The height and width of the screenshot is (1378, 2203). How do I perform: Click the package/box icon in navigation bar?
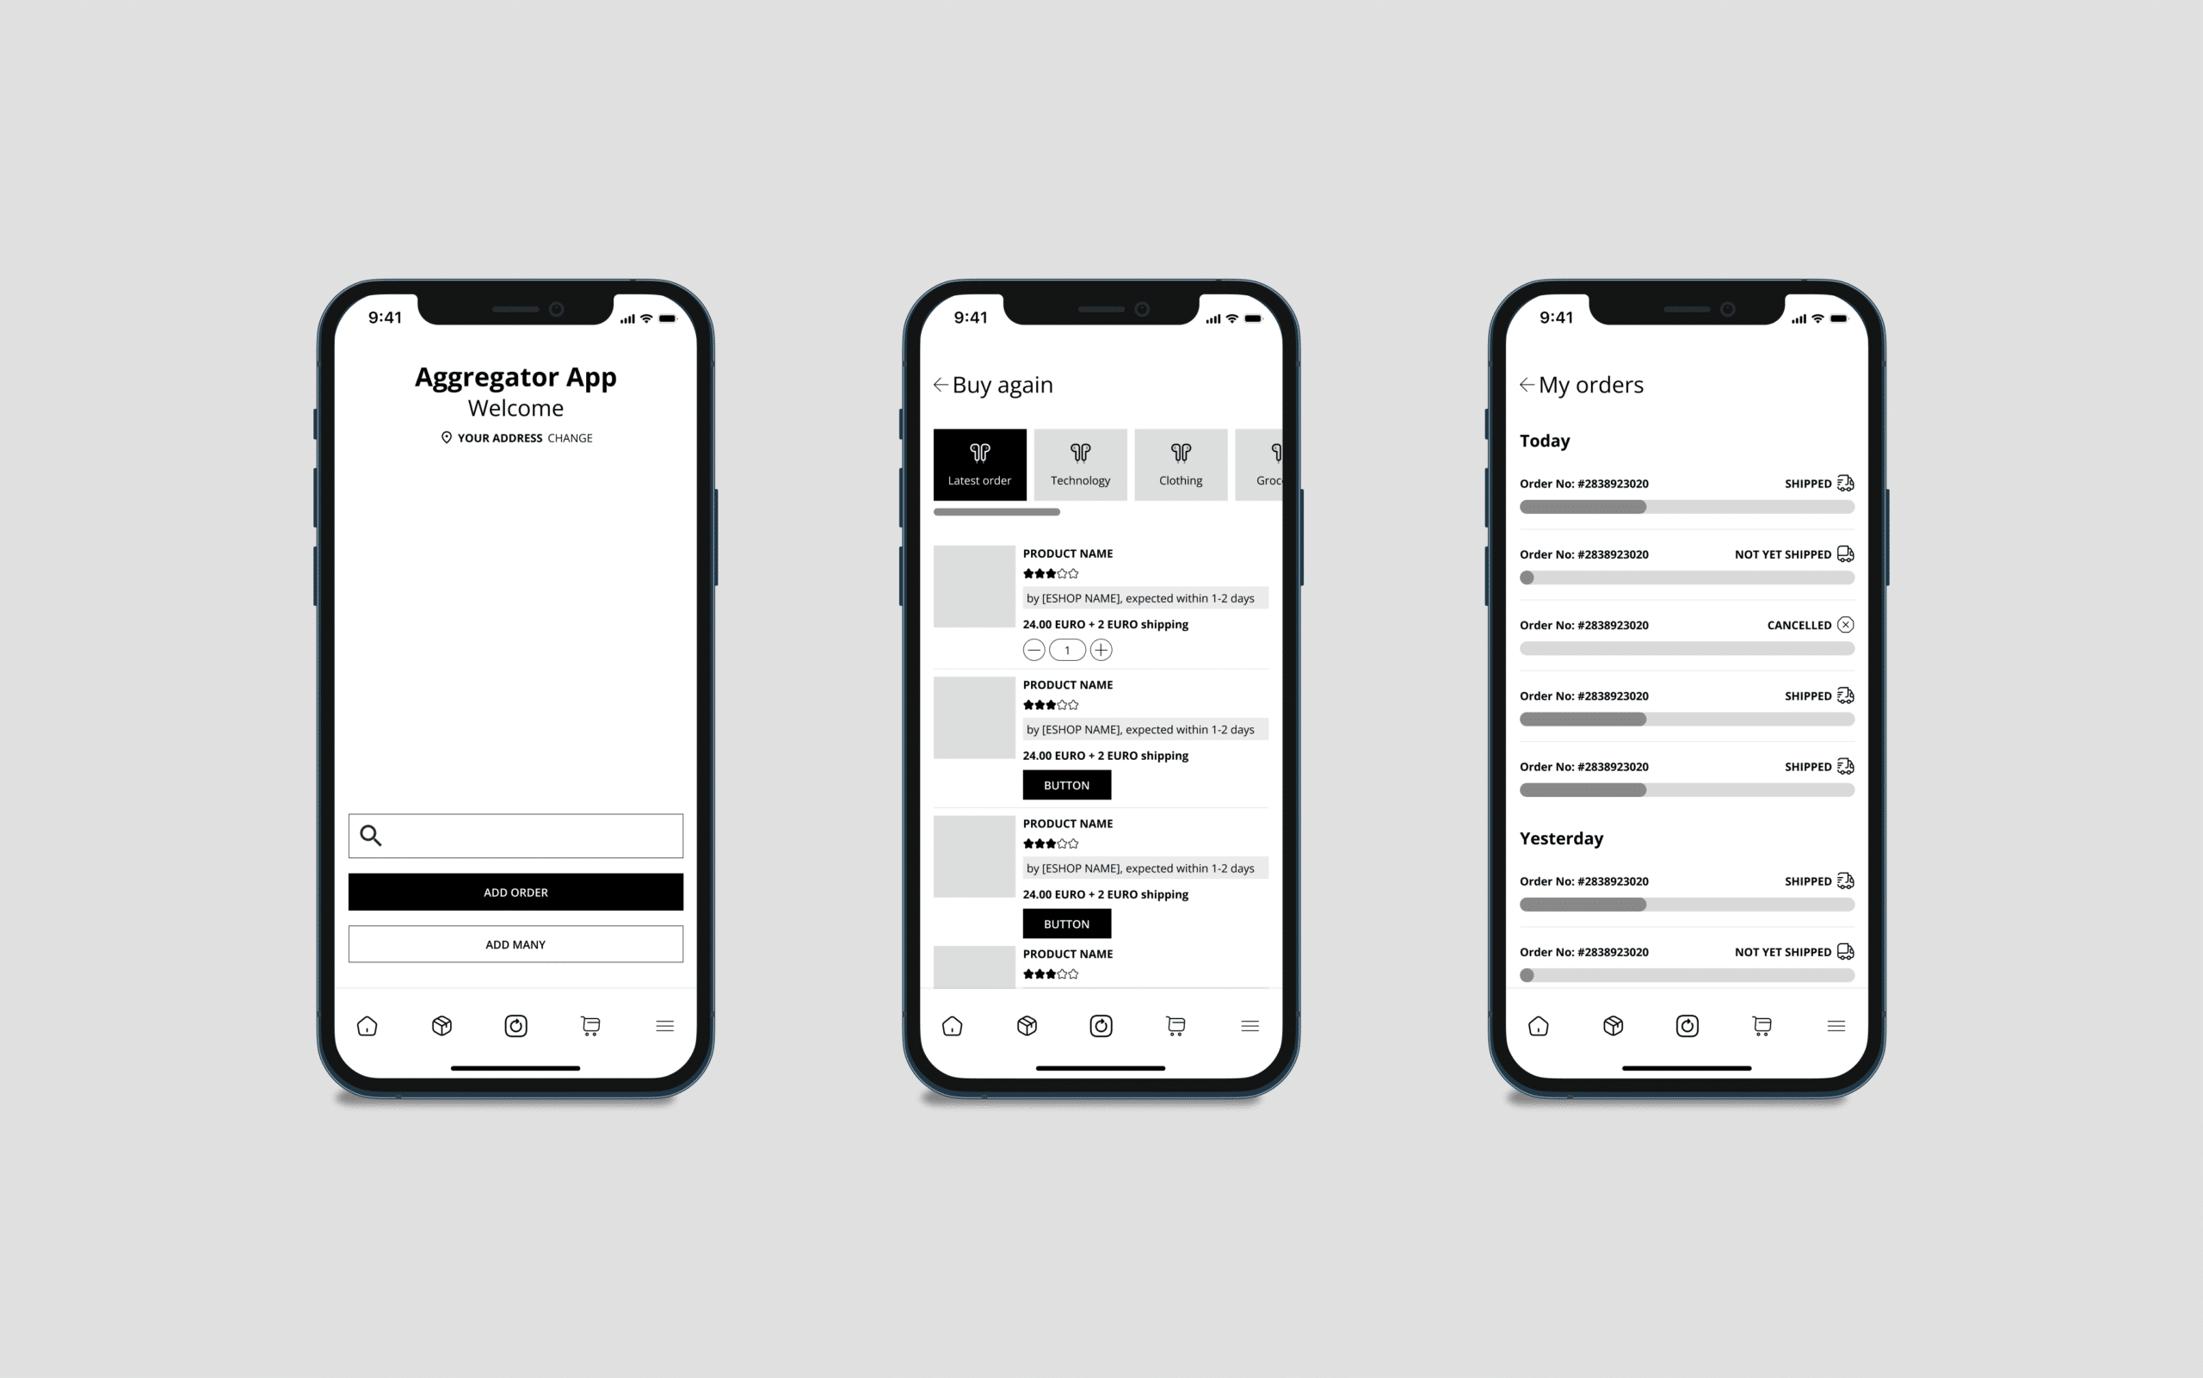[x=443, y=1026]
